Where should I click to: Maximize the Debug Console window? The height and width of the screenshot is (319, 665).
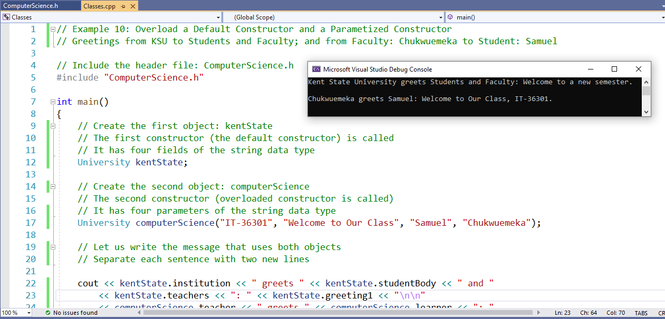[614, 69]
